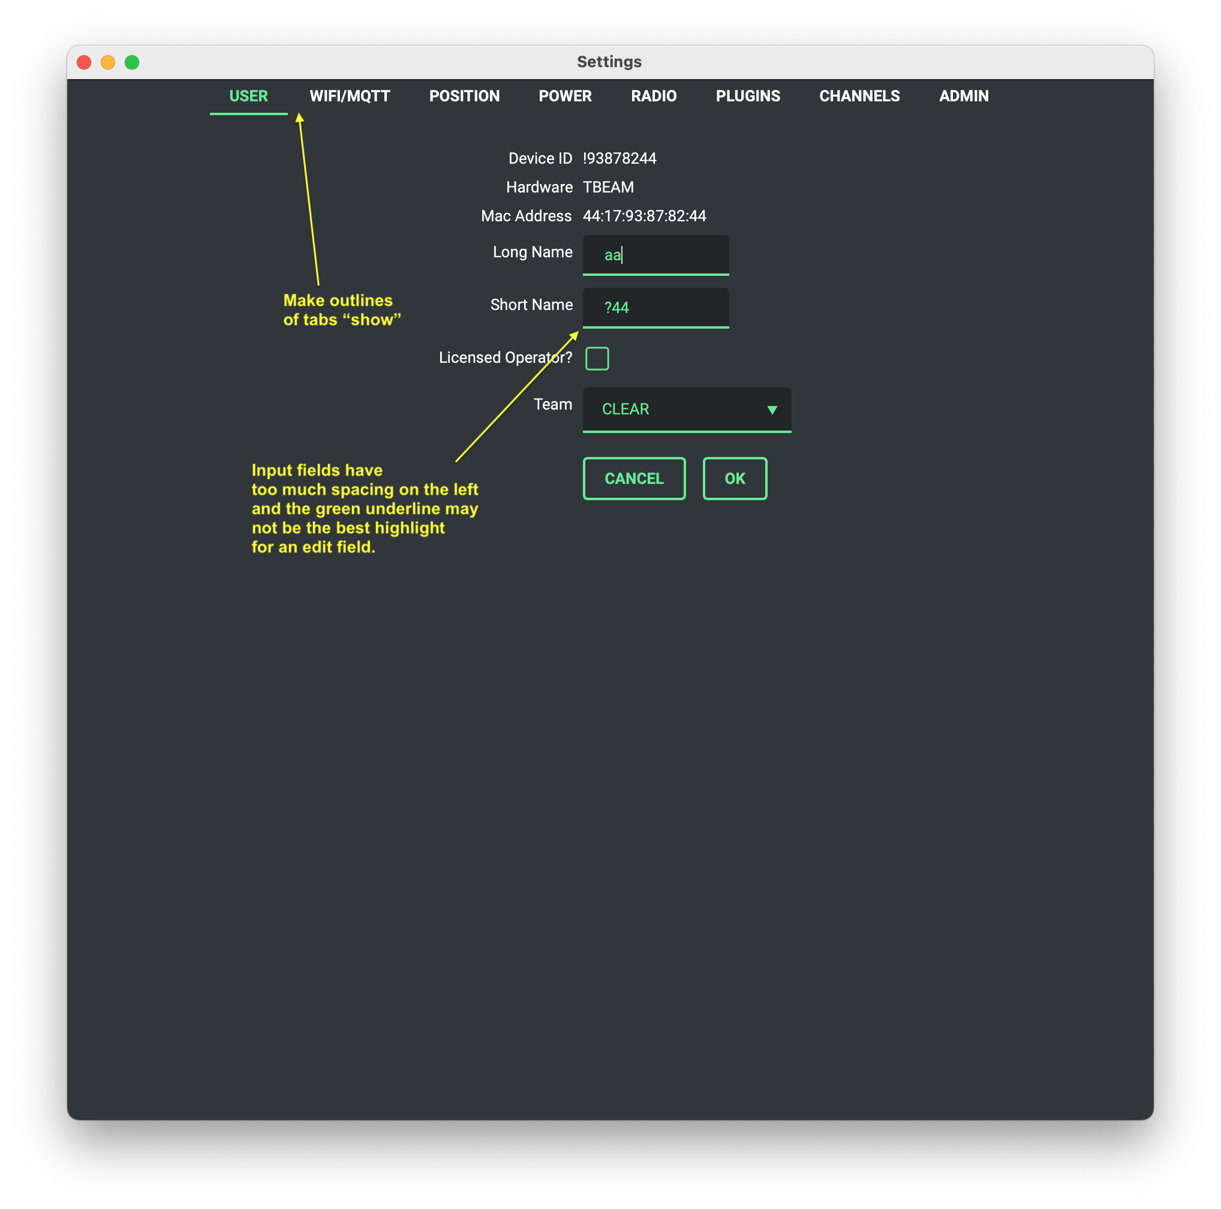This screenshot has height=1209, width=1221.
Task: Click the CANCEL button
Action: pos(634,479)
